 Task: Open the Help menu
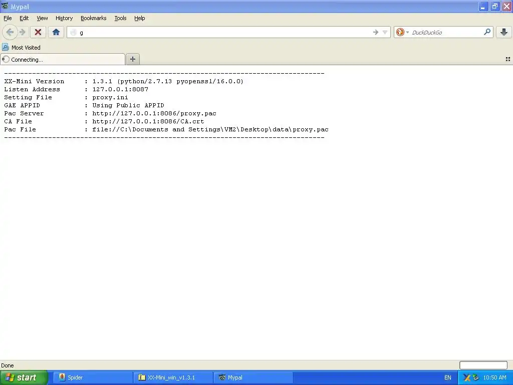(x=140, y=19)
